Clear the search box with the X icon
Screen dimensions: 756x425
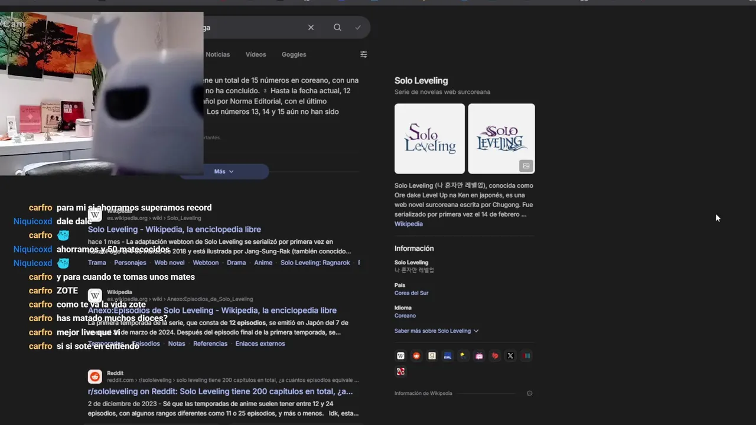tap(311, 27)
